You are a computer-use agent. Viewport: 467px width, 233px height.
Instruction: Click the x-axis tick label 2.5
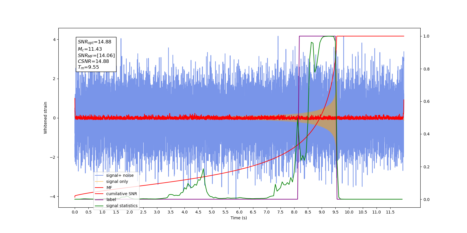pyautogui.click(x=143, y=212)
